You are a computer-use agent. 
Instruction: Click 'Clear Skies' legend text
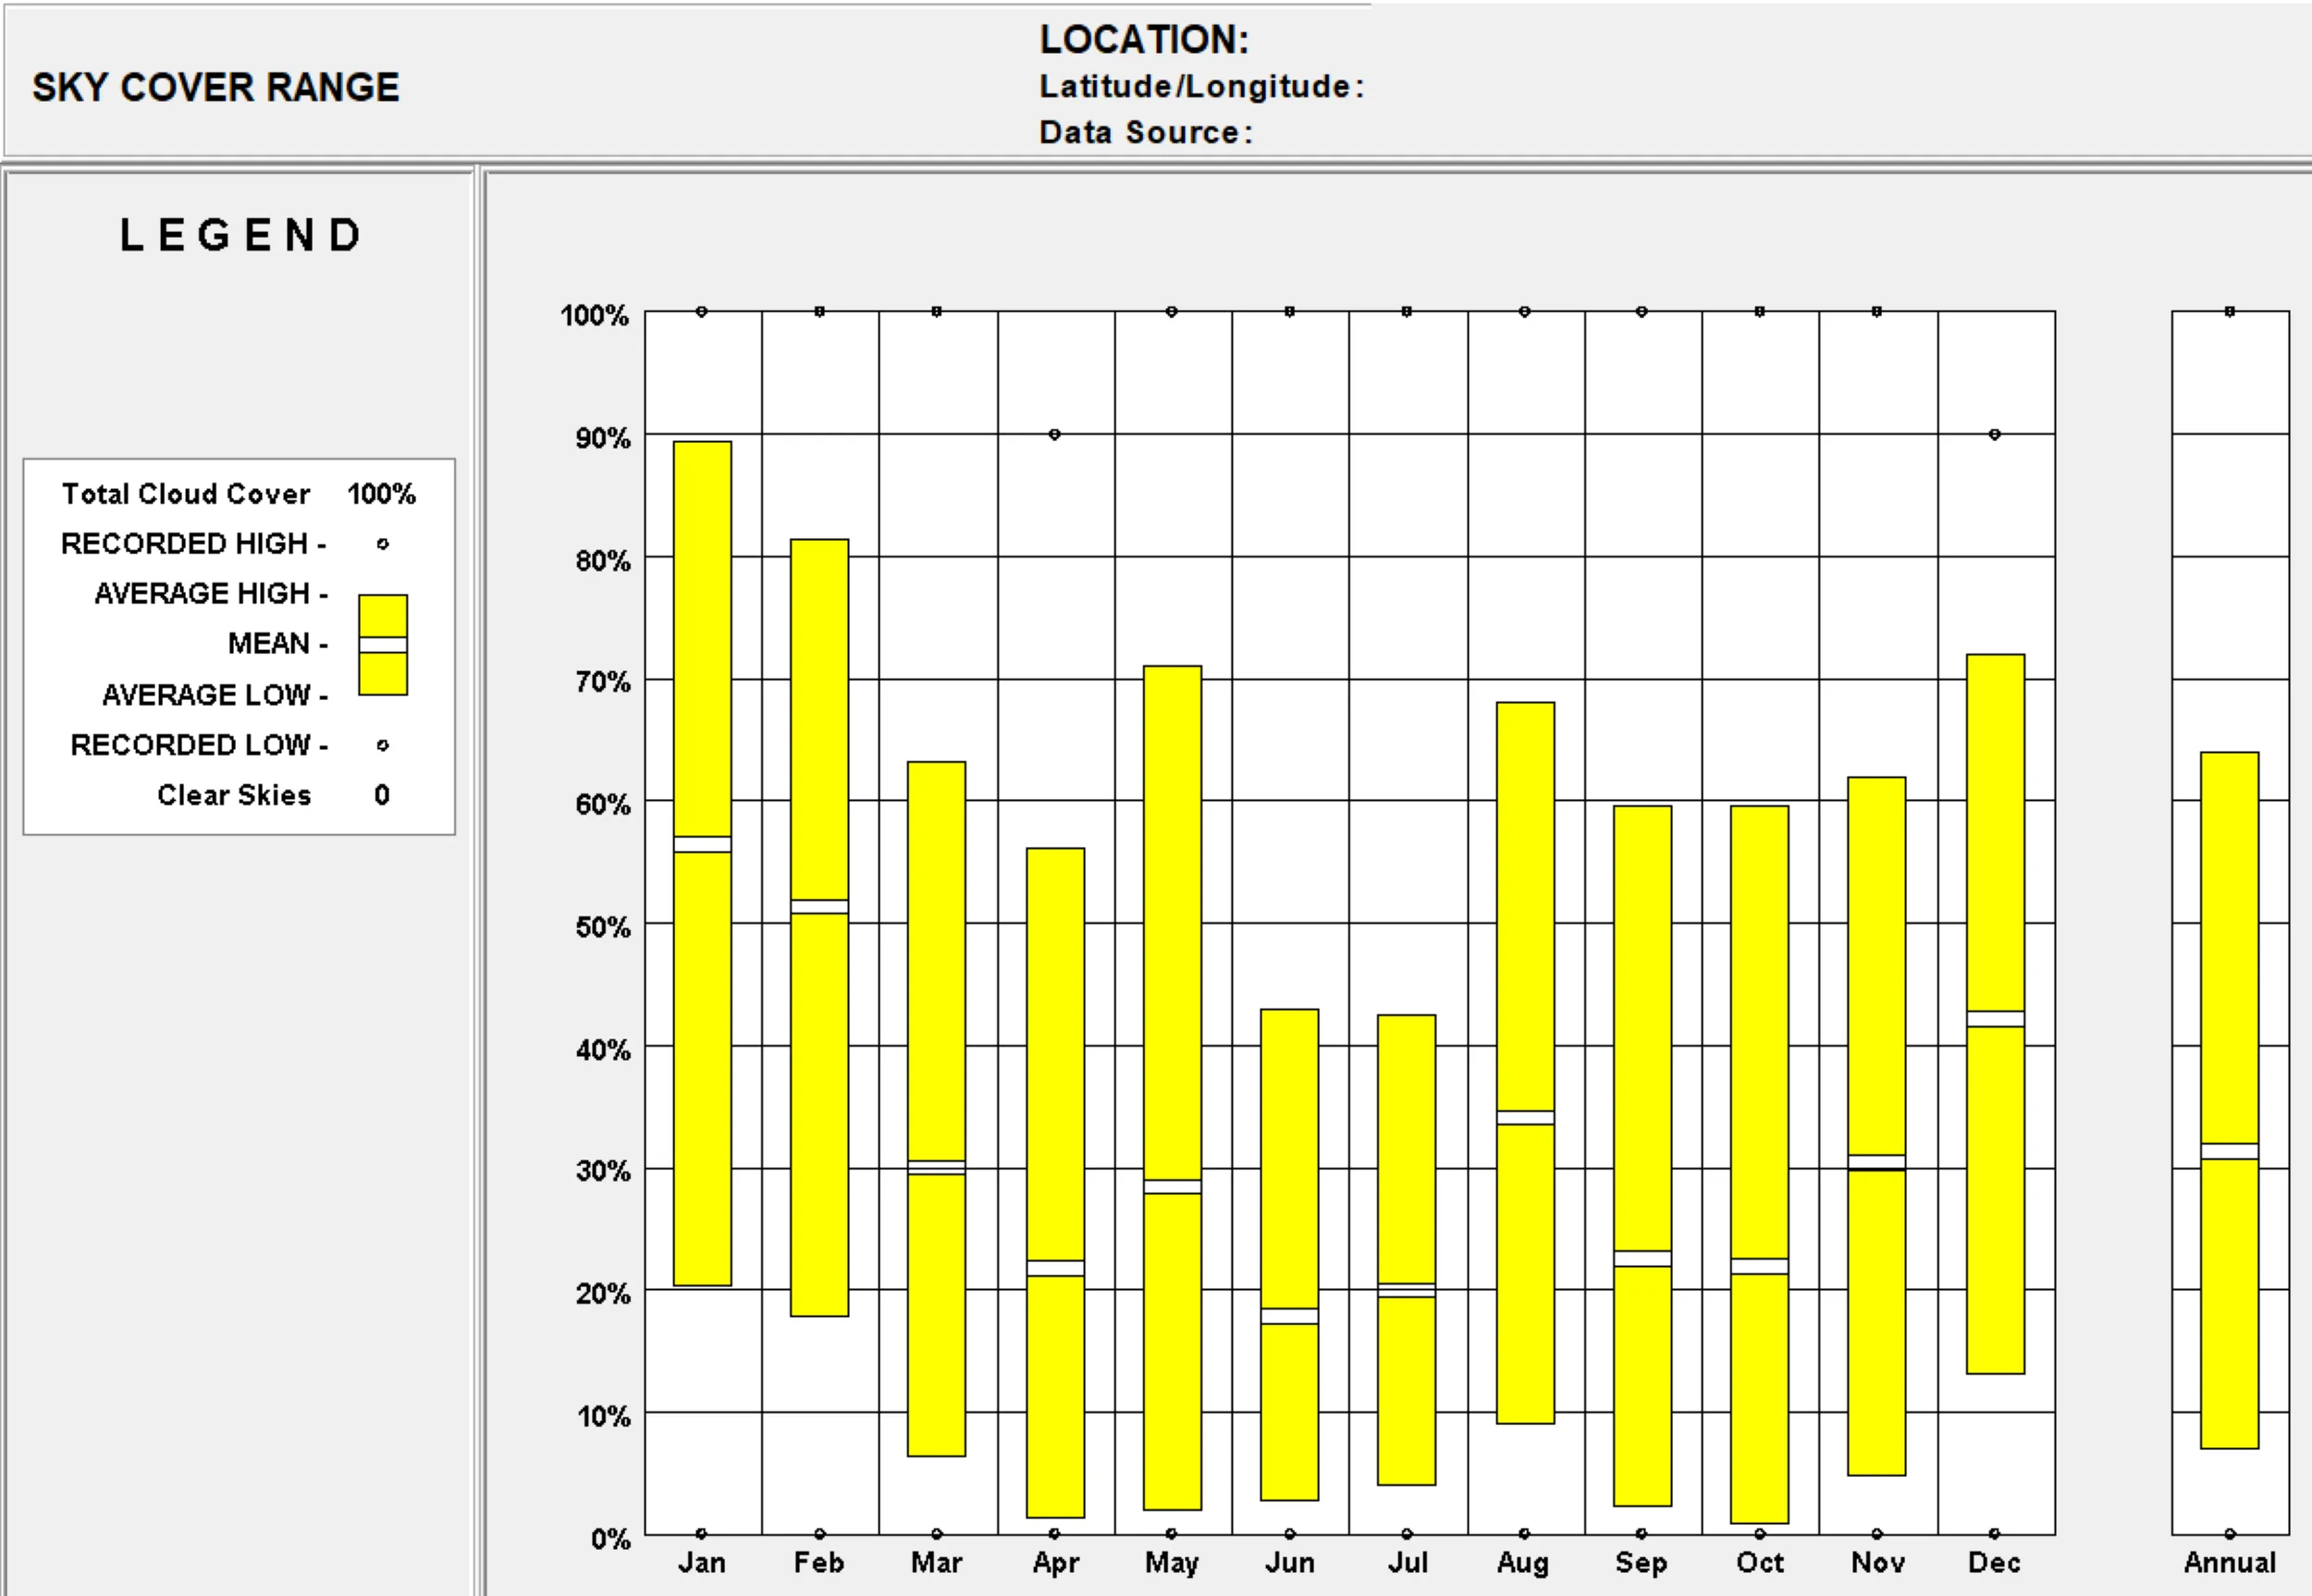[x=234, y=795]
